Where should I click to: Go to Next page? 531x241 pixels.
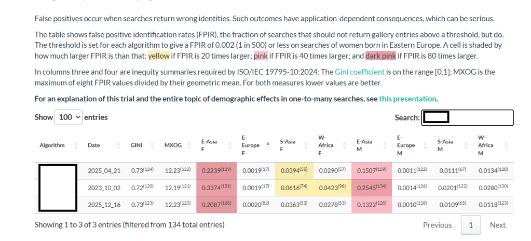497,225
